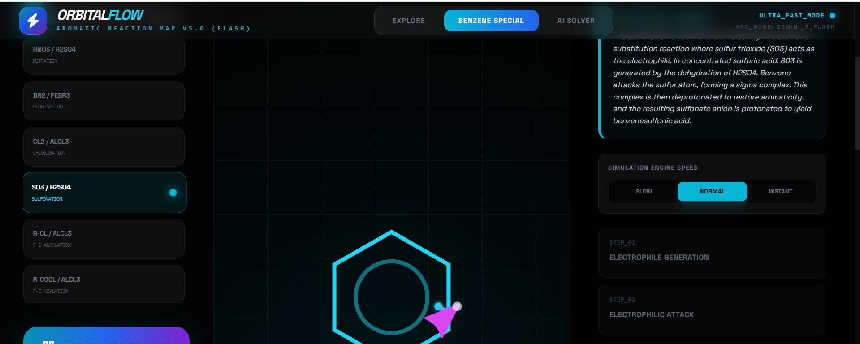Click the gradient button below reaction list
This screenshot has width=860, height=344.
point(106,335)
